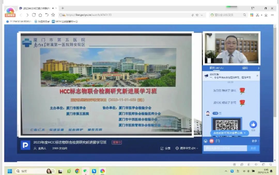Open the download icon in browser toolbar

266,15
